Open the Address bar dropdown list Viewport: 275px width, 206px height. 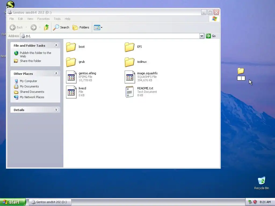pyautogui.click(x=202, y=36)
